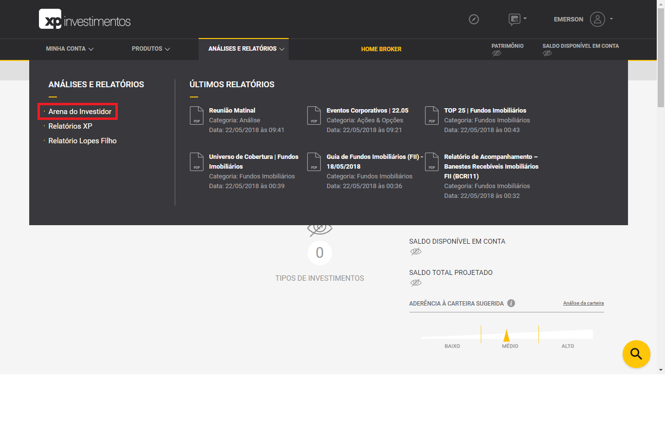Click the Emerson user avatar icon

tap(597, 19)
